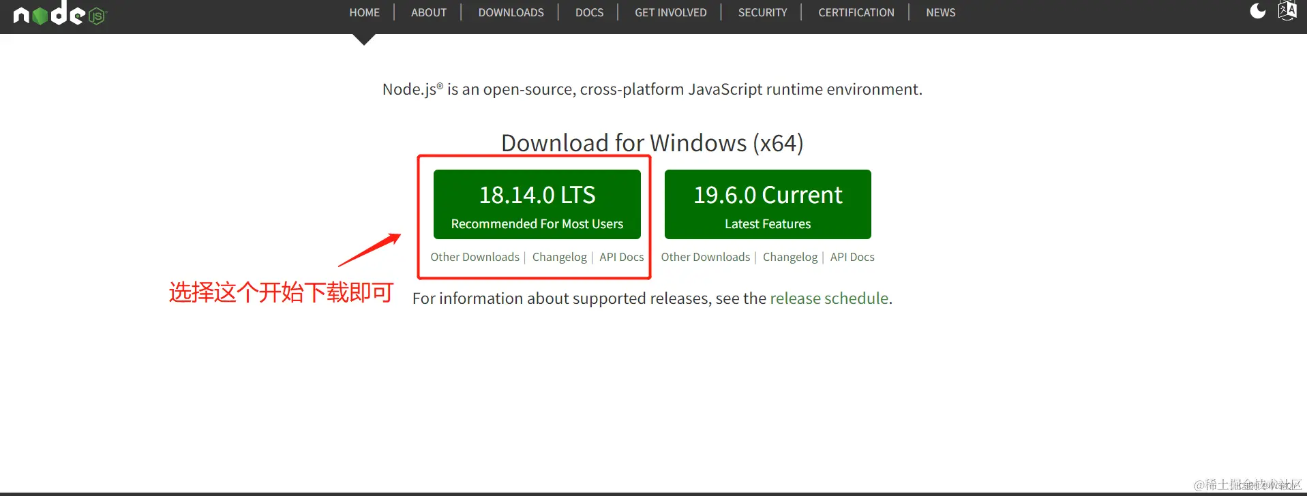Click the Node.js logo
This screenshot has width=1307, height=496.
click(60, 13)
